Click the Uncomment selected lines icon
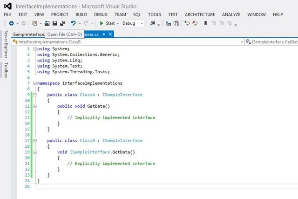The height and width of the screenshot is (199, 298). pos(195,23)
